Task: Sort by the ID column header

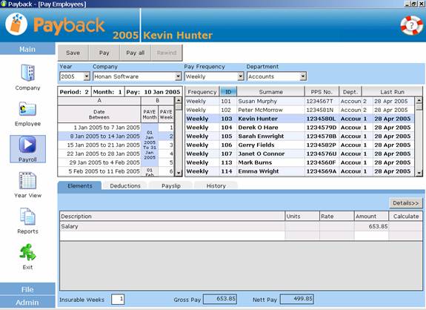Action: pos(228,92)
